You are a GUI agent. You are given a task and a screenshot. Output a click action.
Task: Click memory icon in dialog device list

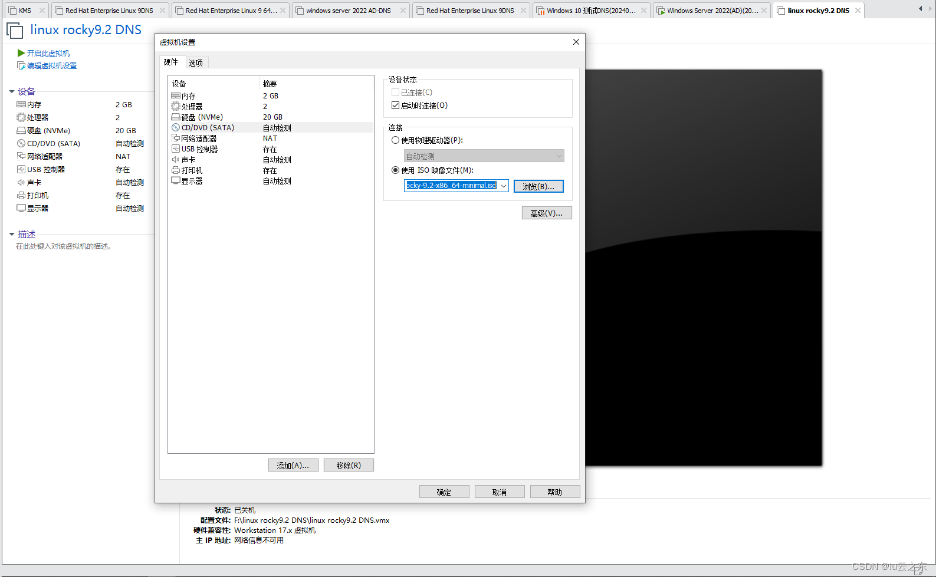[x=175, y=95]
